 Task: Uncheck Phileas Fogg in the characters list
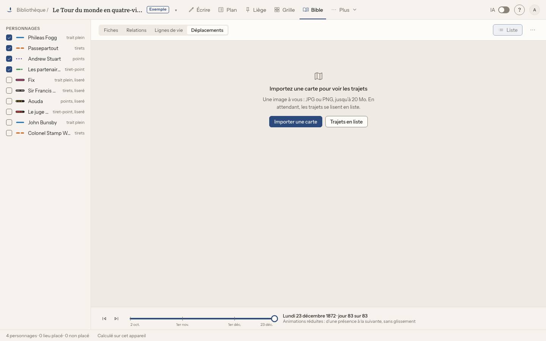pos(9,38)
